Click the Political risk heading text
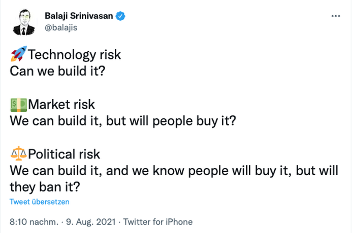Screen dimensions: 352x233 tap(64, 154)
